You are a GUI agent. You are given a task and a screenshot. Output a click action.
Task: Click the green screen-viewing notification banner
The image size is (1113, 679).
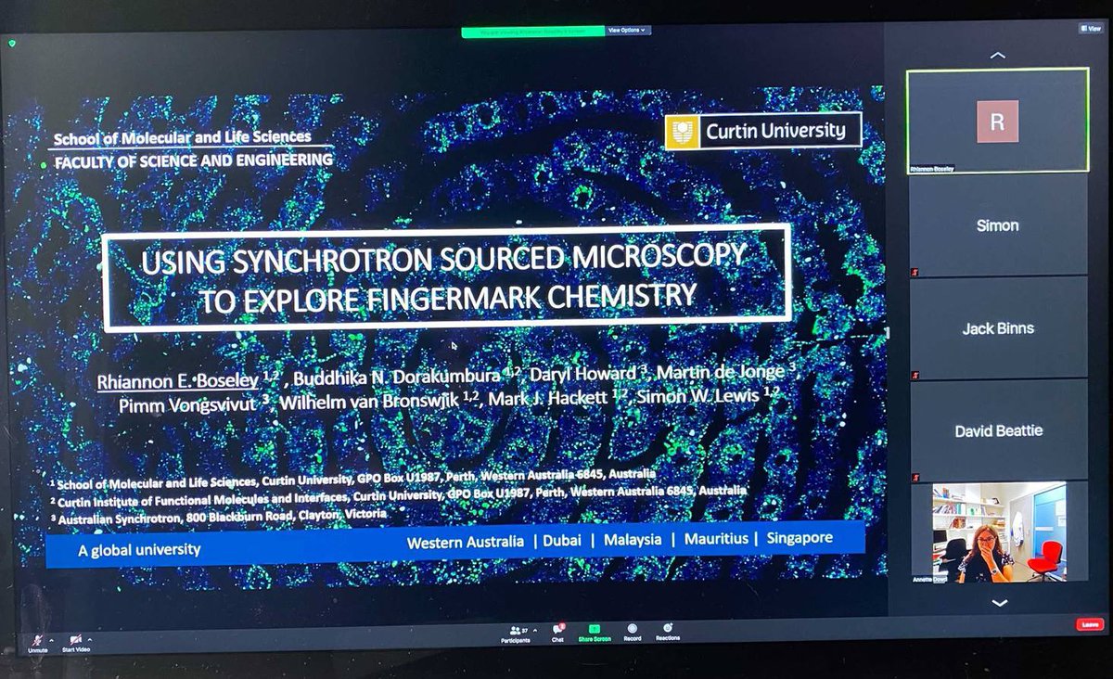[x=532, y=31]
